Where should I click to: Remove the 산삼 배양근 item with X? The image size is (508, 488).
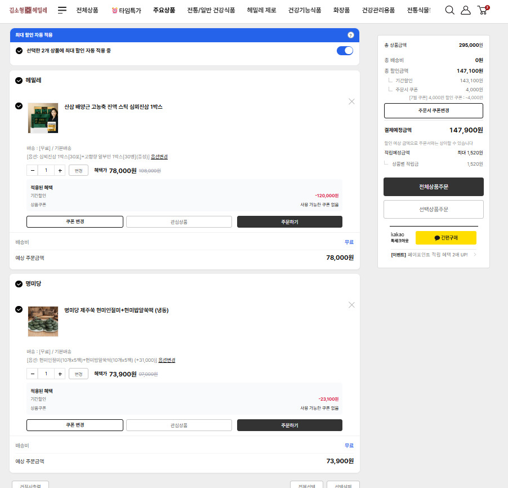tap(351, 101)
